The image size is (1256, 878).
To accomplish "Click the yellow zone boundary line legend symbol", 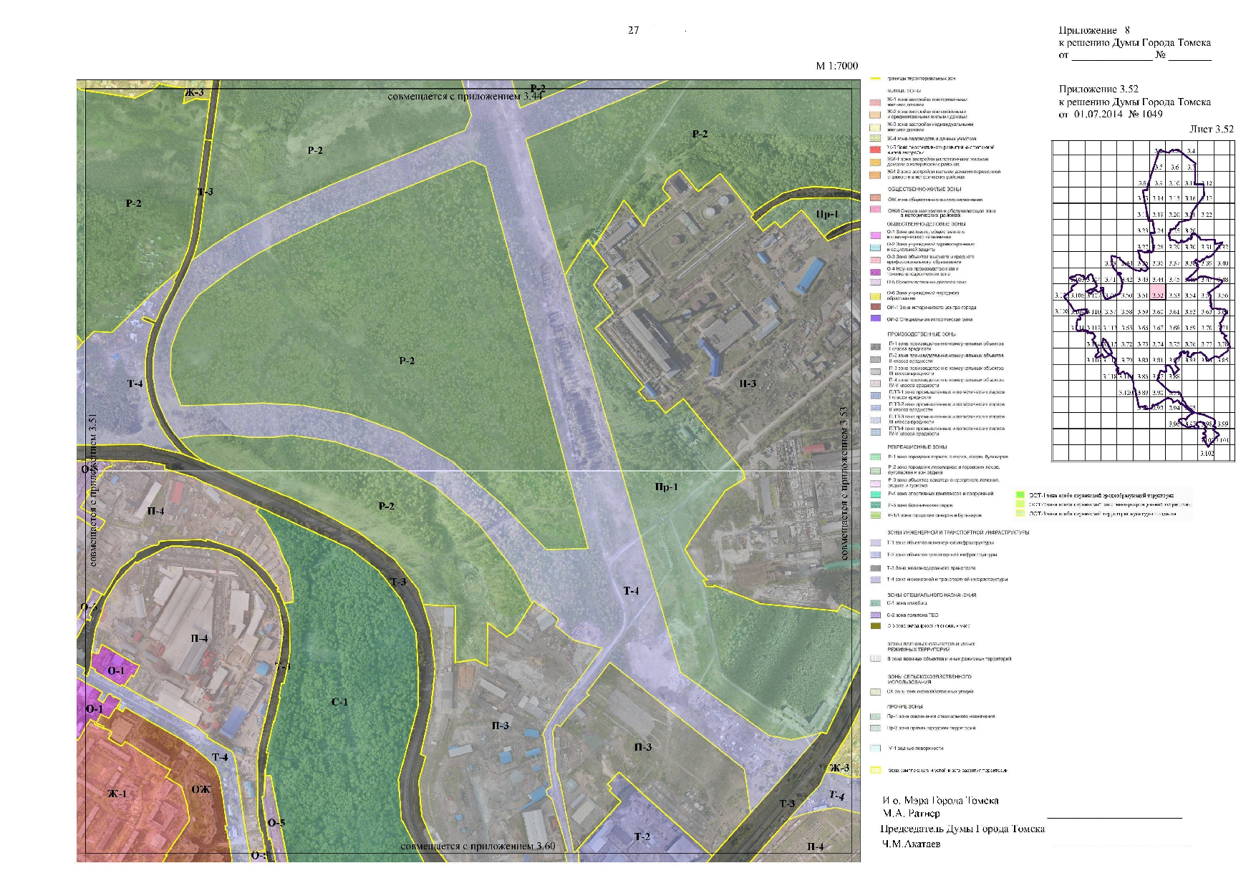I will tap(874, 79).
